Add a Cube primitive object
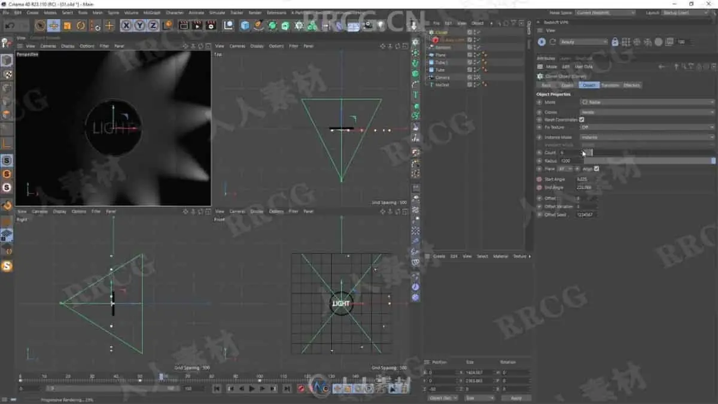This screenshot has width=718, height=404. pos(245,25)
